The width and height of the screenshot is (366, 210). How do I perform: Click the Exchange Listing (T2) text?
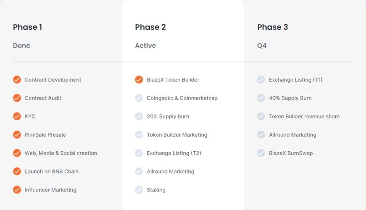pos(174,153)
